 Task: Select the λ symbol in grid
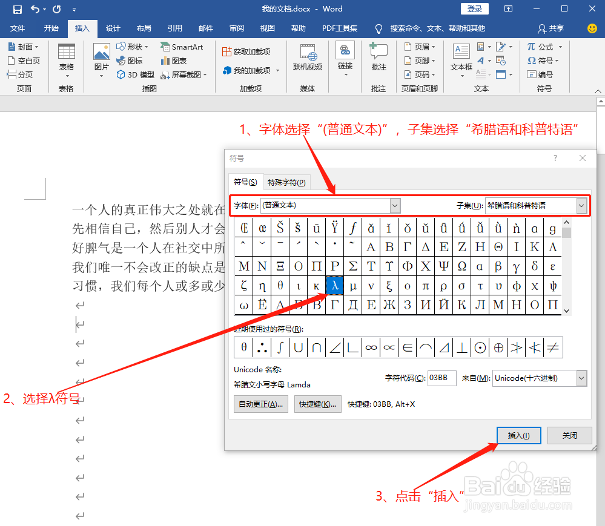(x=334, y=286)
